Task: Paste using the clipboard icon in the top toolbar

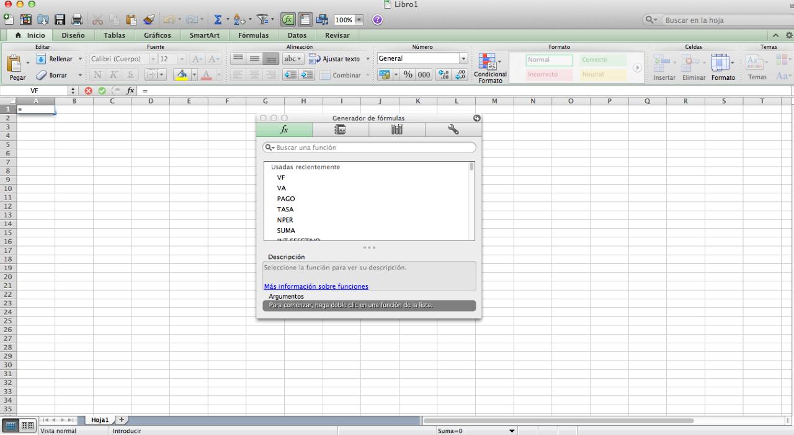Action: 132,19
